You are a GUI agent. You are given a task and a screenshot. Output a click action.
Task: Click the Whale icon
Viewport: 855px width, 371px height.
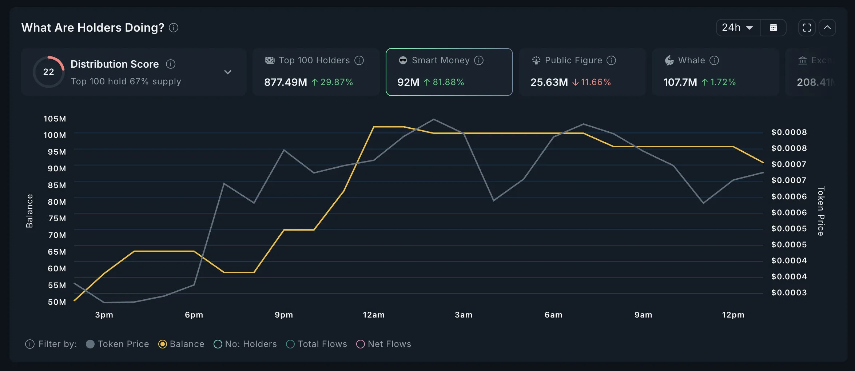click(669, 60)
